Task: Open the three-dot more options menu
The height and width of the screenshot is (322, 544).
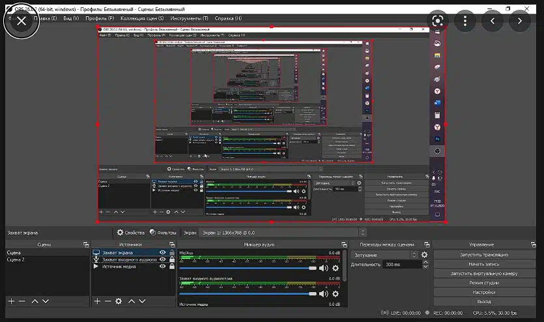Action: (x=465, y=21)
